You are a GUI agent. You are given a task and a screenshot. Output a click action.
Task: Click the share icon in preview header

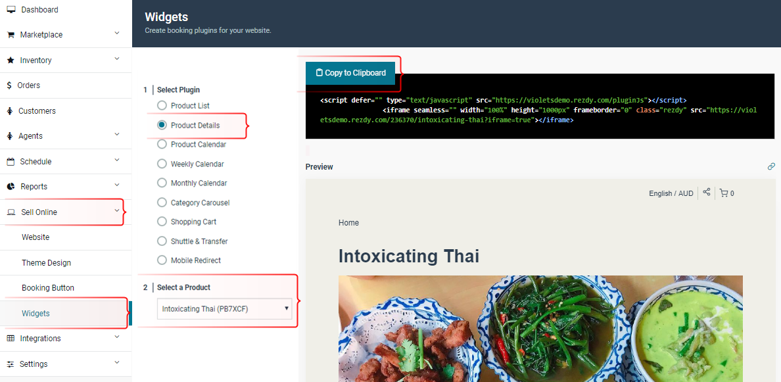[706, 192]
